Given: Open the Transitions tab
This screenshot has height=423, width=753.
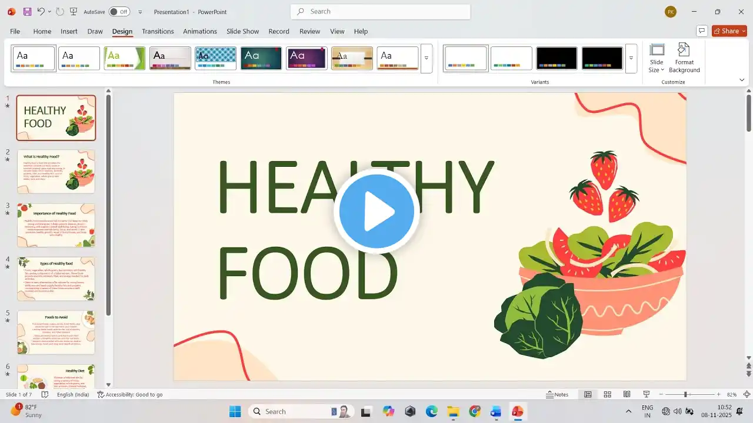Looking at the screenshot, I should click(158, 31).
